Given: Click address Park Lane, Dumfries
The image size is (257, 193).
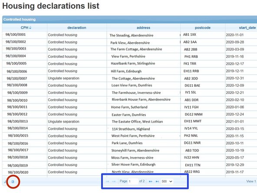Looking at the screenshot, I should [127, 143].
